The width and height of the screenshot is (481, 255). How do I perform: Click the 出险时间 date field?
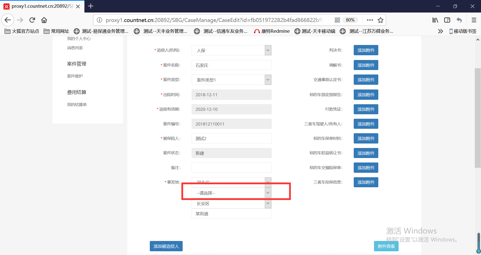[231, 94]
